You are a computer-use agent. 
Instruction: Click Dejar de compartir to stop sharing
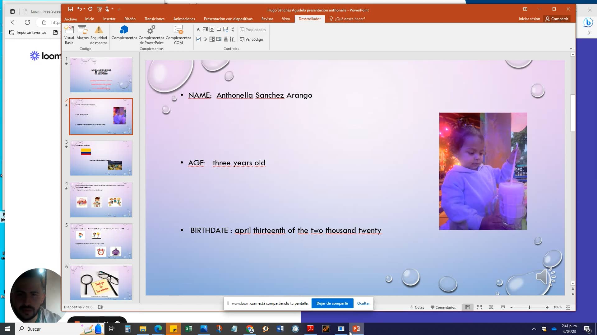pyautogui.click(x=332, y=303)
